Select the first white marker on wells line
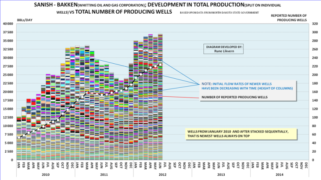 [x=19, y=137]
